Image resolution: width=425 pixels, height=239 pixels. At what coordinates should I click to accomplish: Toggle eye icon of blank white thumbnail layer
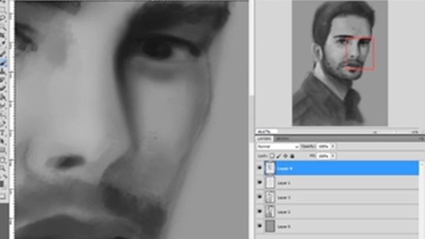tap(260, 183)
